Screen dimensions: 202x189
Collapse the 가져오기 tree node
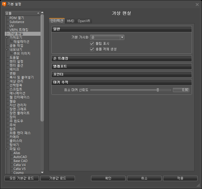pos(7,38)
